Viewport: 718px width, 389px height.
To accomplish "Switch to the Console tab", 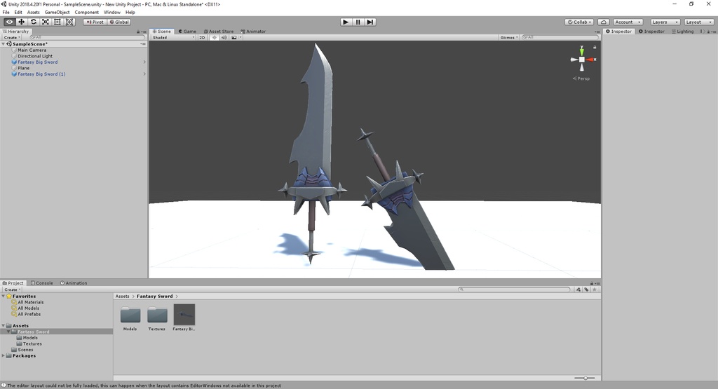I will [41, 283].
